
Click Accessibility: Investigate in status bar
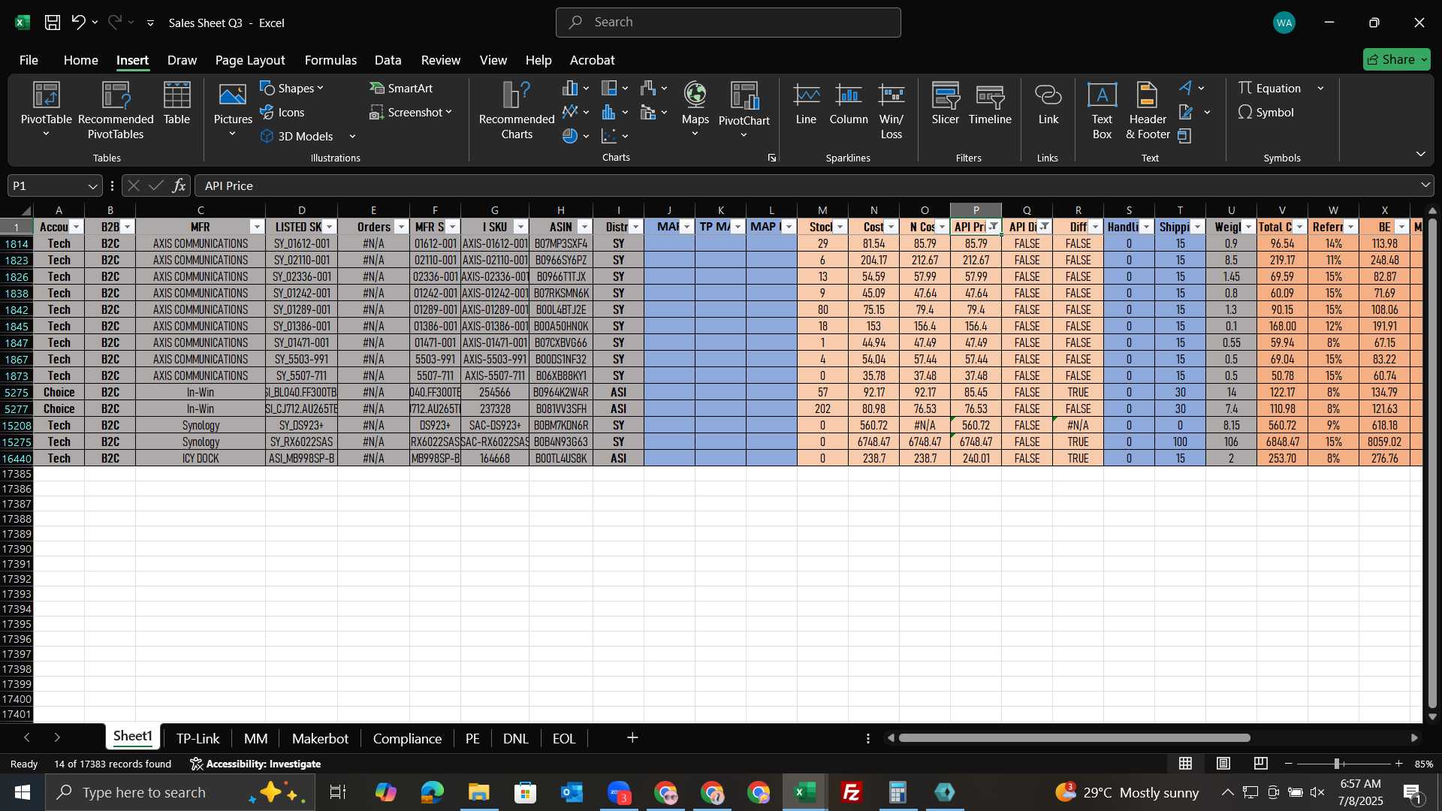(x=255, y=764)
